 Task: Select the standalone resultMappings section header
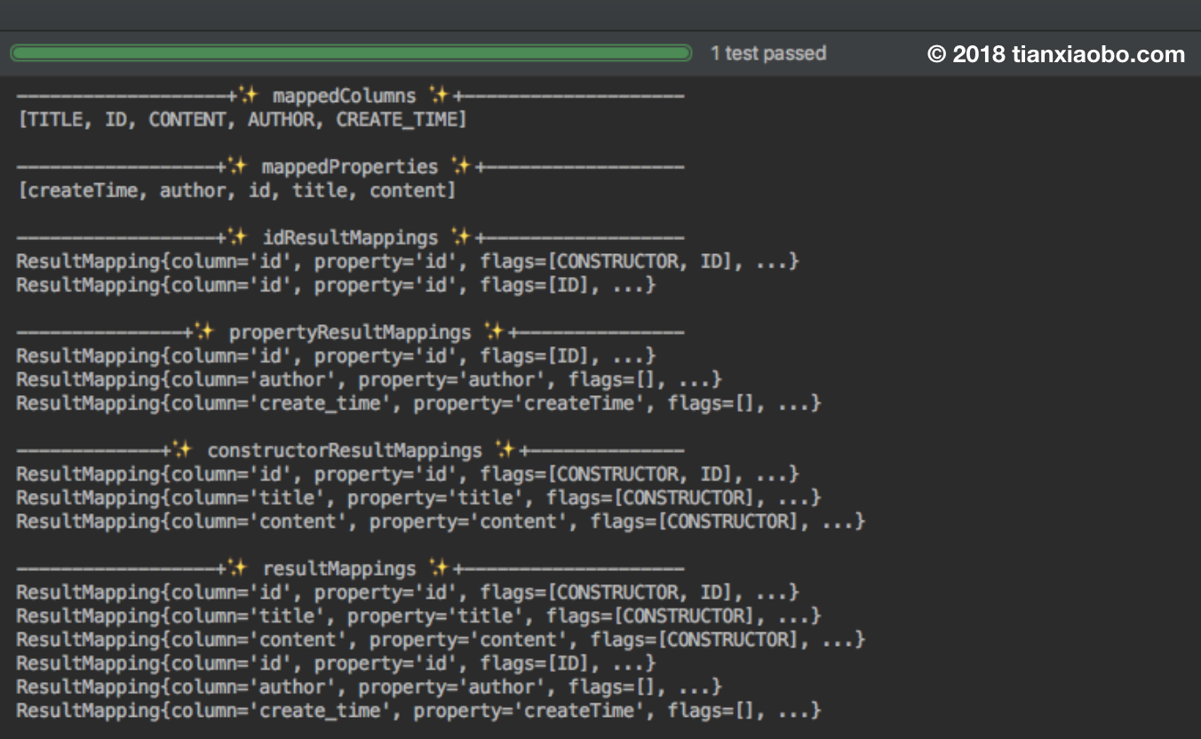pyautogui.click(x=351, y=568)
